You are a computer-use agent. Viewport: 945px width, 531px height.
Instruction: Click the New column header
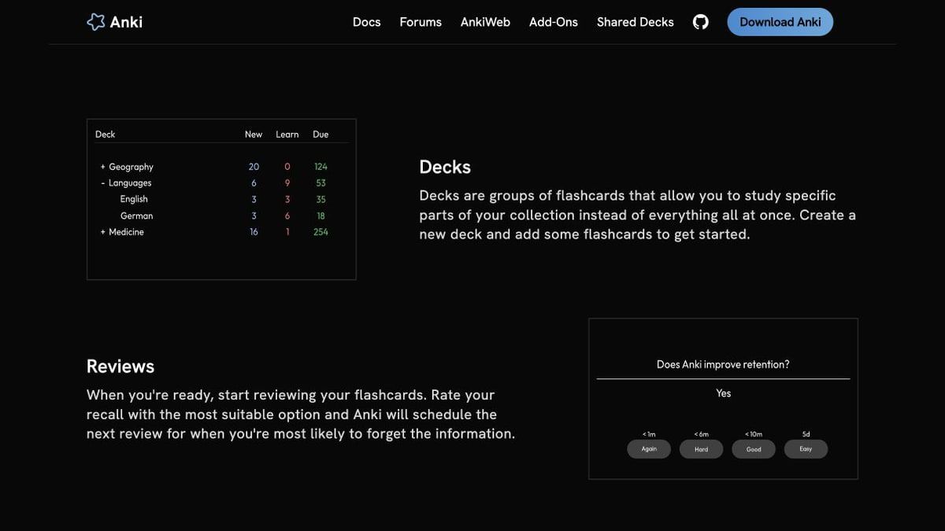click(x=254, y=135)
